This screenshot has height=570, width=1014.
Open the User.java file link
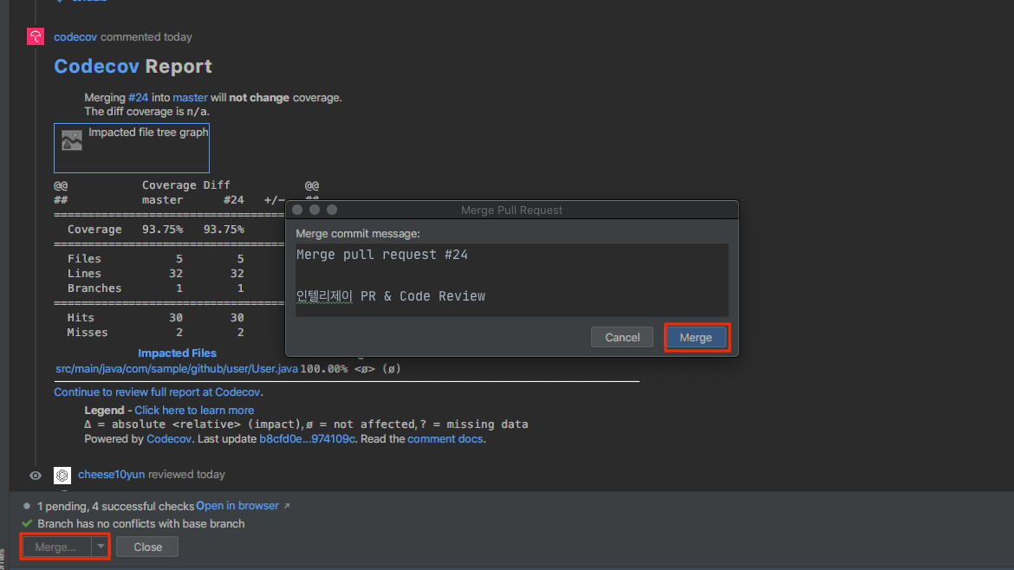[177, 368]
